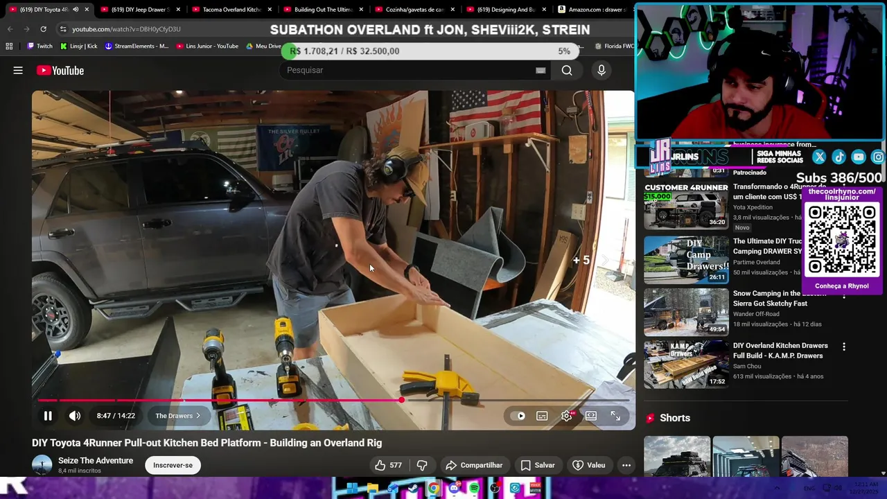Screen dimensions: 887x499
Task: Pause the video with the player pause button
Action: tap(48, 416)
